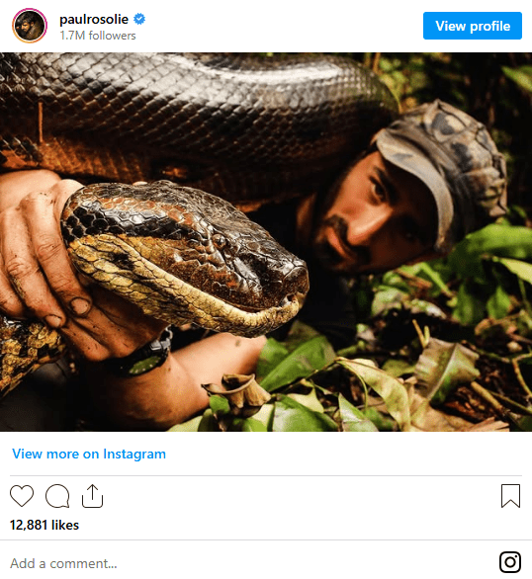Screen dimensions: 532x579
Task: Click the blue verified badge
Action: (139, 19)
